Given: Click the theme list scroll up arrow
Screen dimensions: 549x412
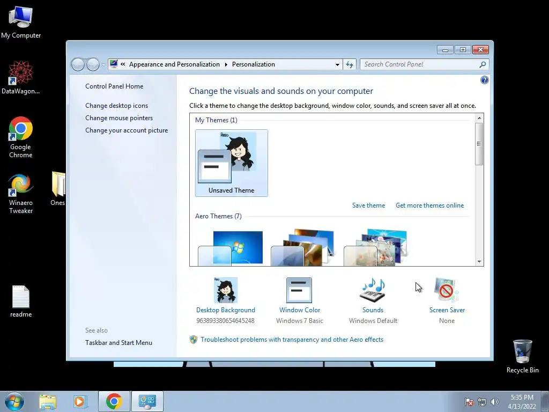Looking at the screenshot, I should coord(479,118).
